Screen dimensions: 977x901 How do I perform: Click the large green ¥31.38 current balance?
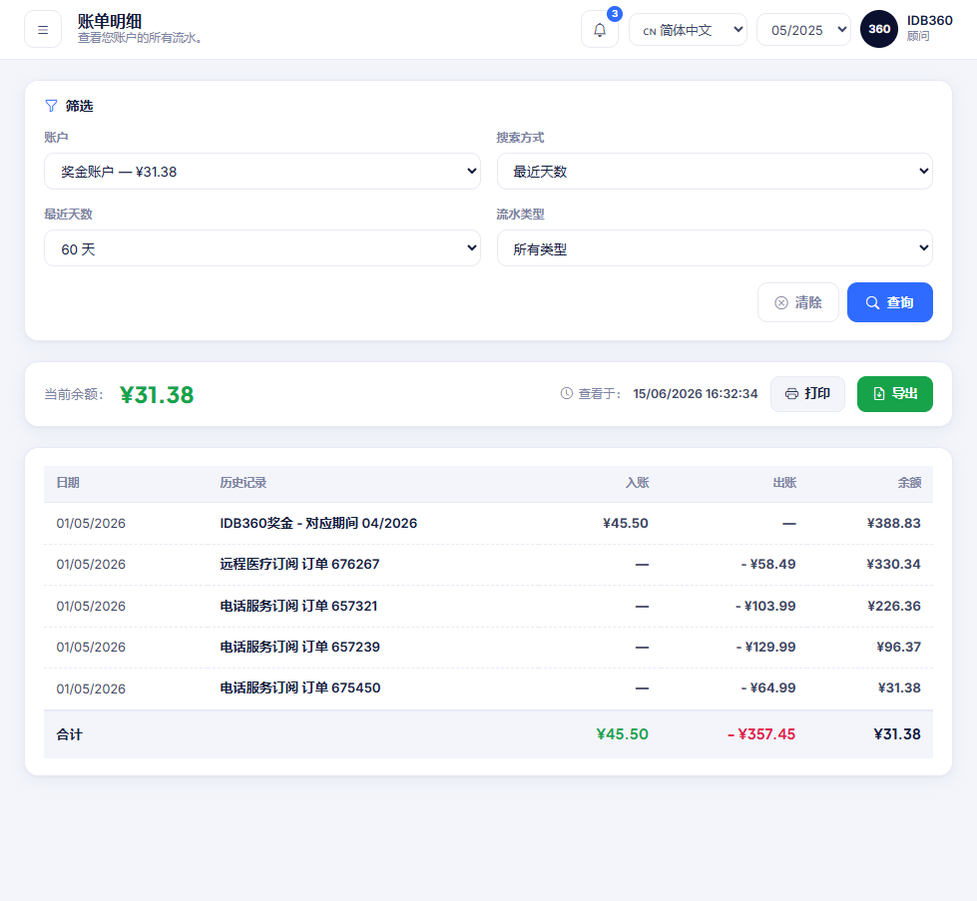coord(157,394)
